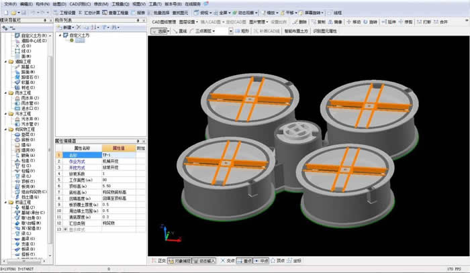Click the 查看工程量 toolbar button
The width and height of the screenshot is (470, 273).
pyautogui.click(x=115, y=13)
